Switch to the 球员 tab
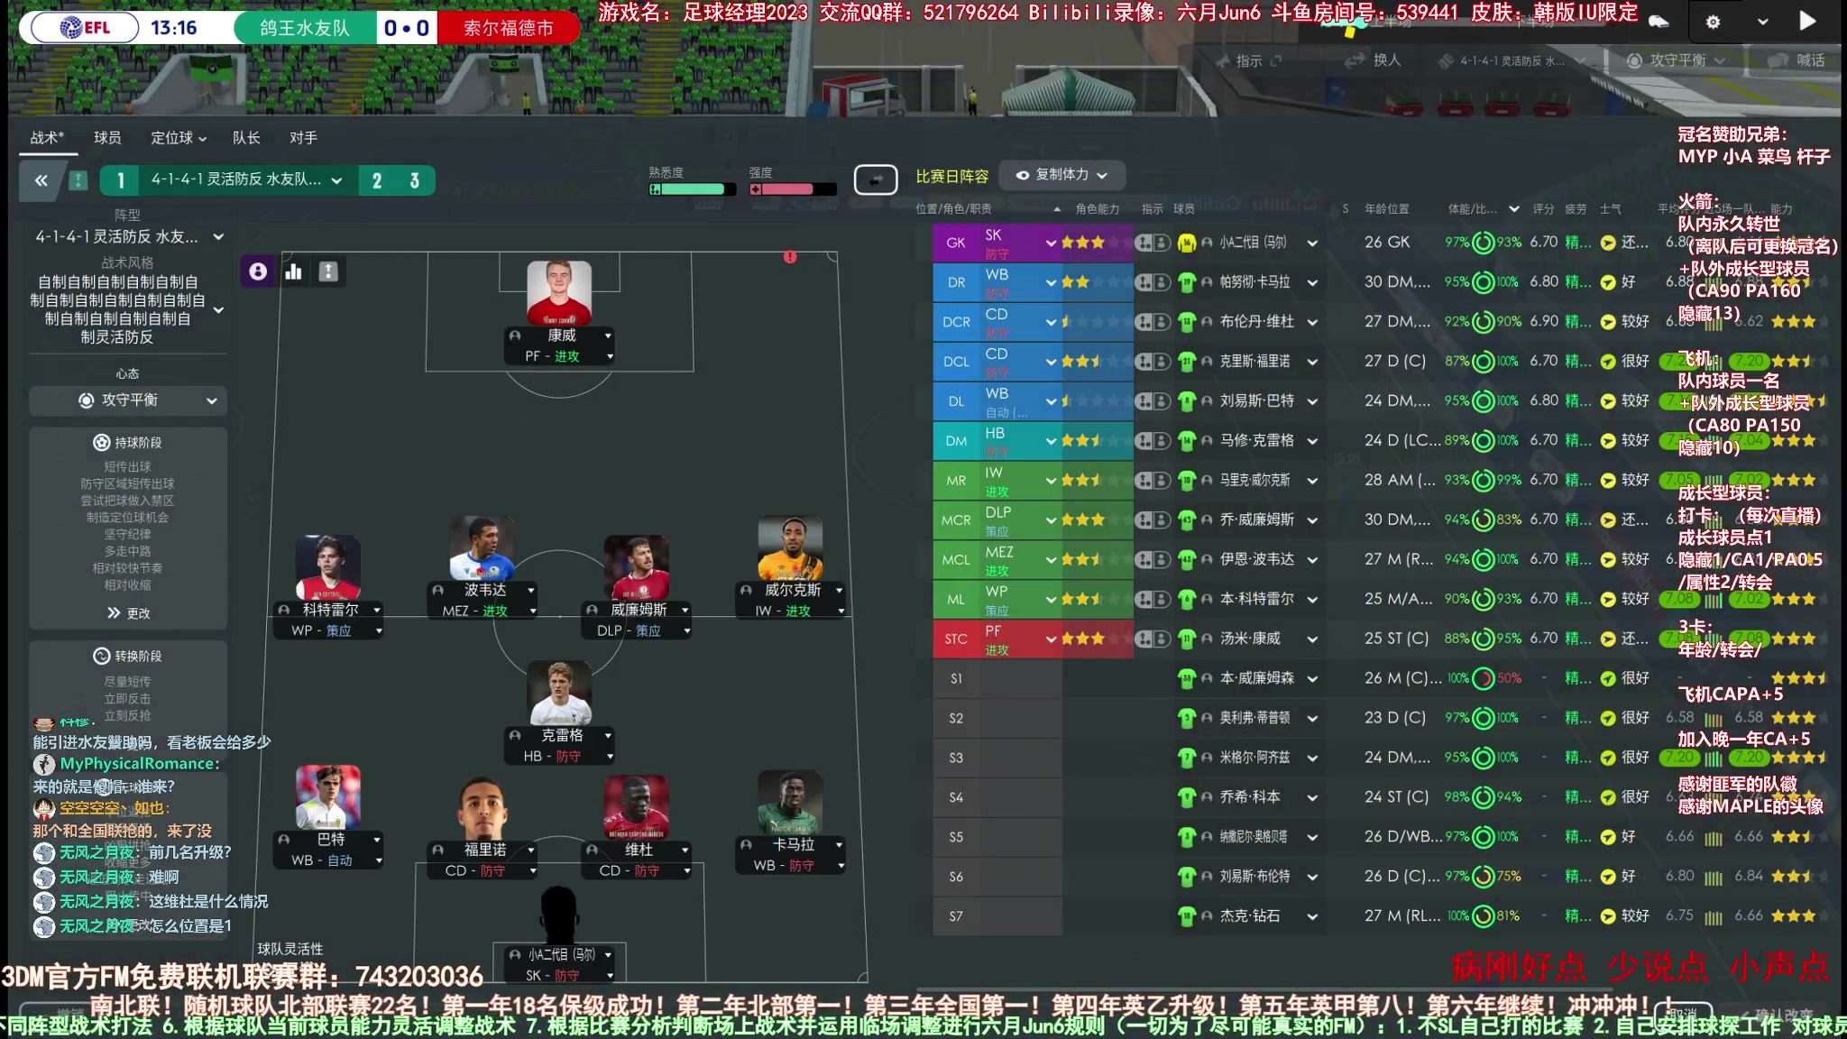Screen dimensions: 1847x1039 pyautogui.click(x=107, y=137)
